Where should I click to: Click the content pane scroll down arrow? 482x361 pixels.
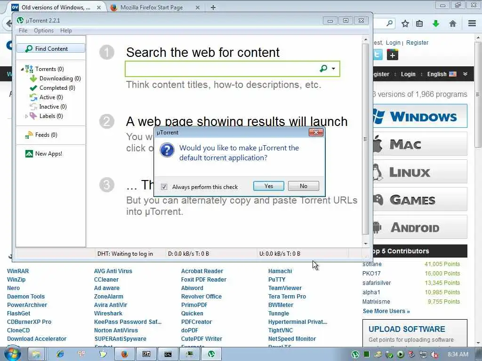(x=365, y=243)
